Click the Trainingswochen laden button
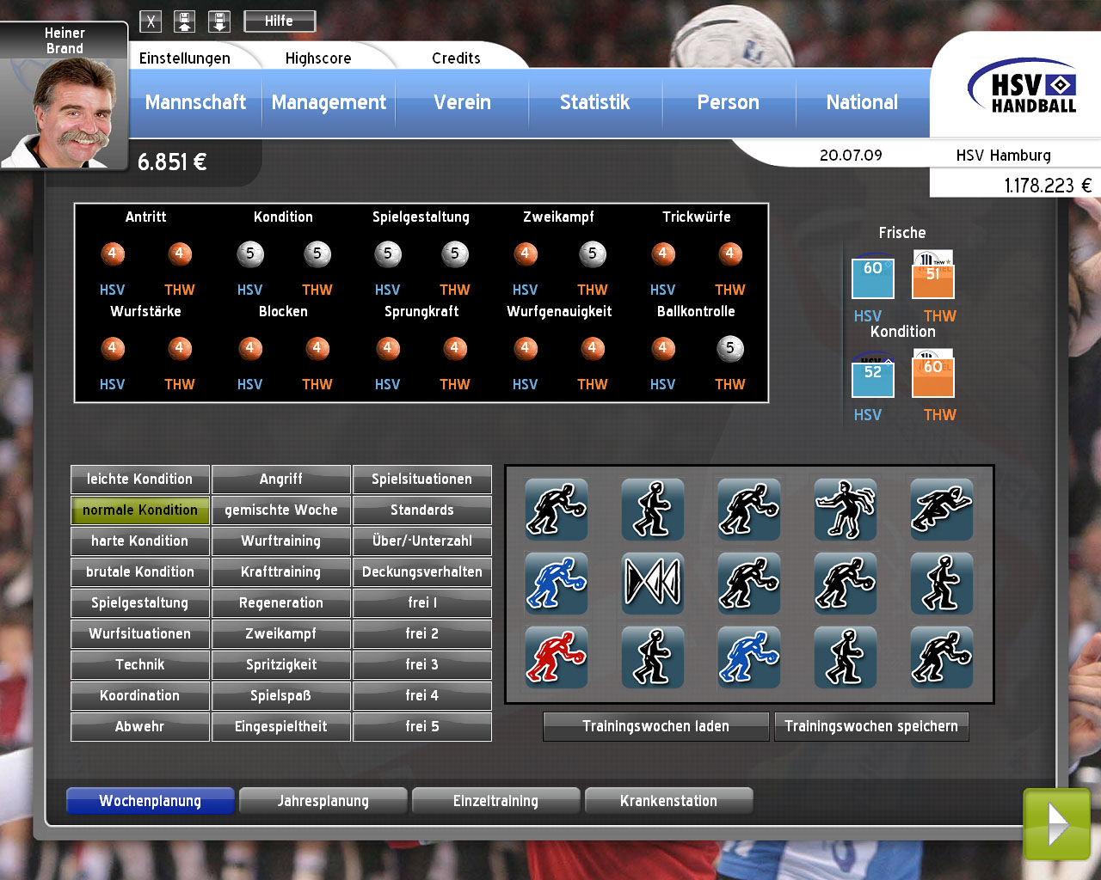 click(655, 726)
